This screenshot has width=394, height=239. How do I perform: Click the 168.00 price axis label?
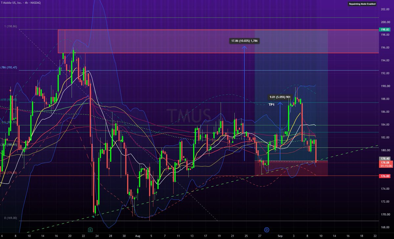[x=385, y=227]
